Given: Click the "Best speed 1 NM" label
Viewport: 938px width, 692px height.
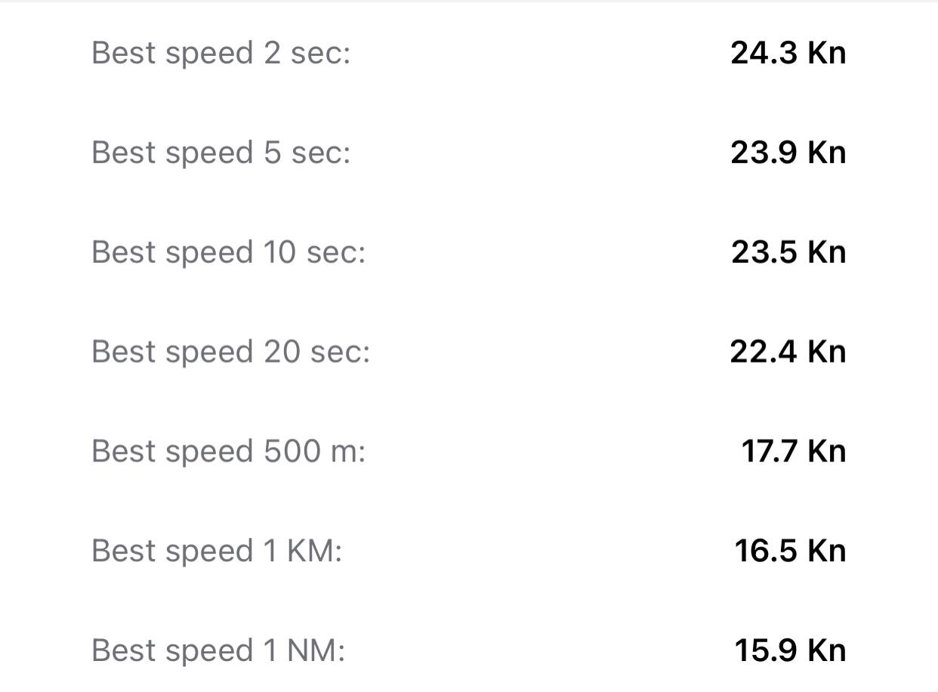Looking at the screenshot, I should [x=218, y=651].
